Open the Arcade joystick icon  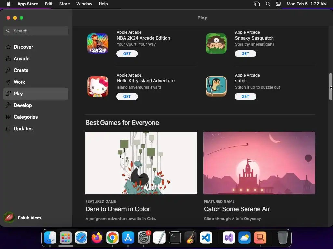pos(8,58)
